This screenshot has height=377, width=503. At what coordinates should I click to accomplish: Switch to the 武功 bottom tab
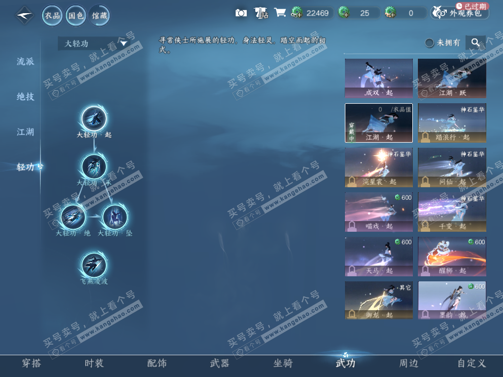[x=345, y=363]
